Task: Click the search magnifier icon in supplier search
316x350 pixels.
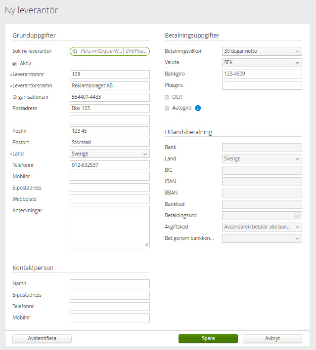Action: (75, 51)
